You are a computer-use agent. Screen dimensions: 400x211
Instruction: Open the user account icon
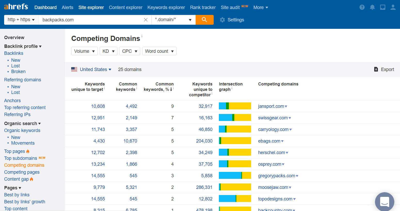click(x=393, y=7)
